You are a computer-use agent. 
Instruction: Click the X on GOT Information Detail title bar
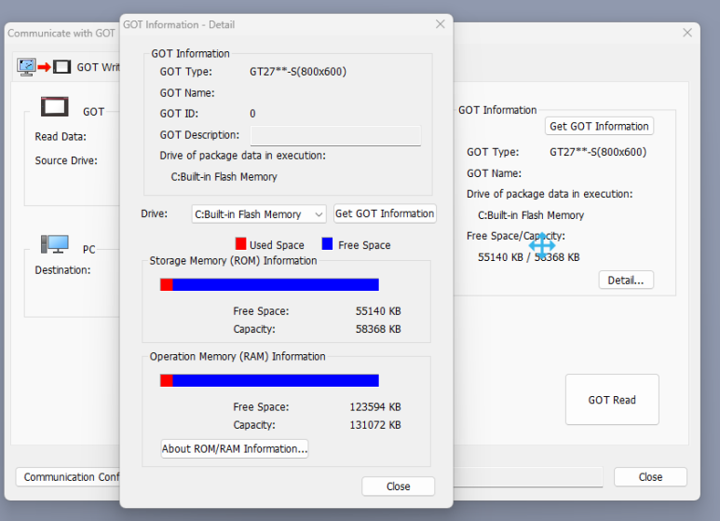pos(440,24)
